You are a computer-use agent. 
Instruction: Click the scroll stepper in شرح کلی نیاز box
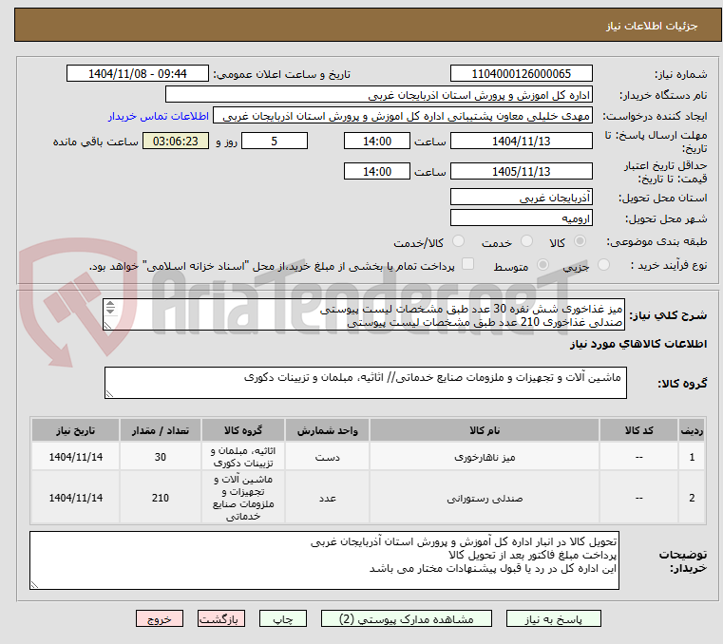coord(110,308)
